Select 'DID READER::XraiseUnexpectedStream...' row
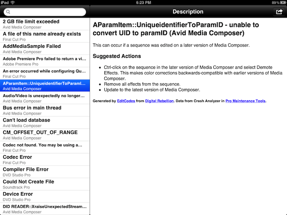The height and width of the screenshot is (215, 287). pos(45,209)
